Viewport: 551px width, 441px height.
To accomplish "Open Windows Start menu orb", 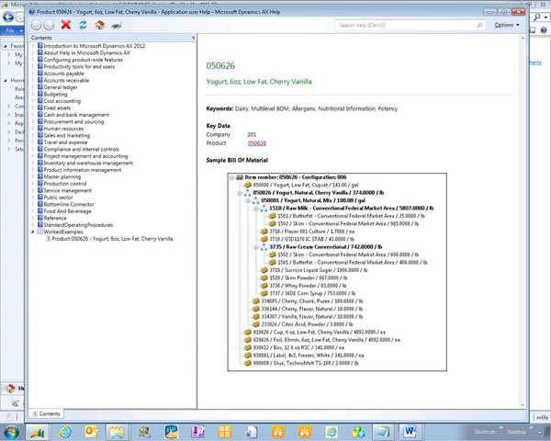I will [11, 432].
